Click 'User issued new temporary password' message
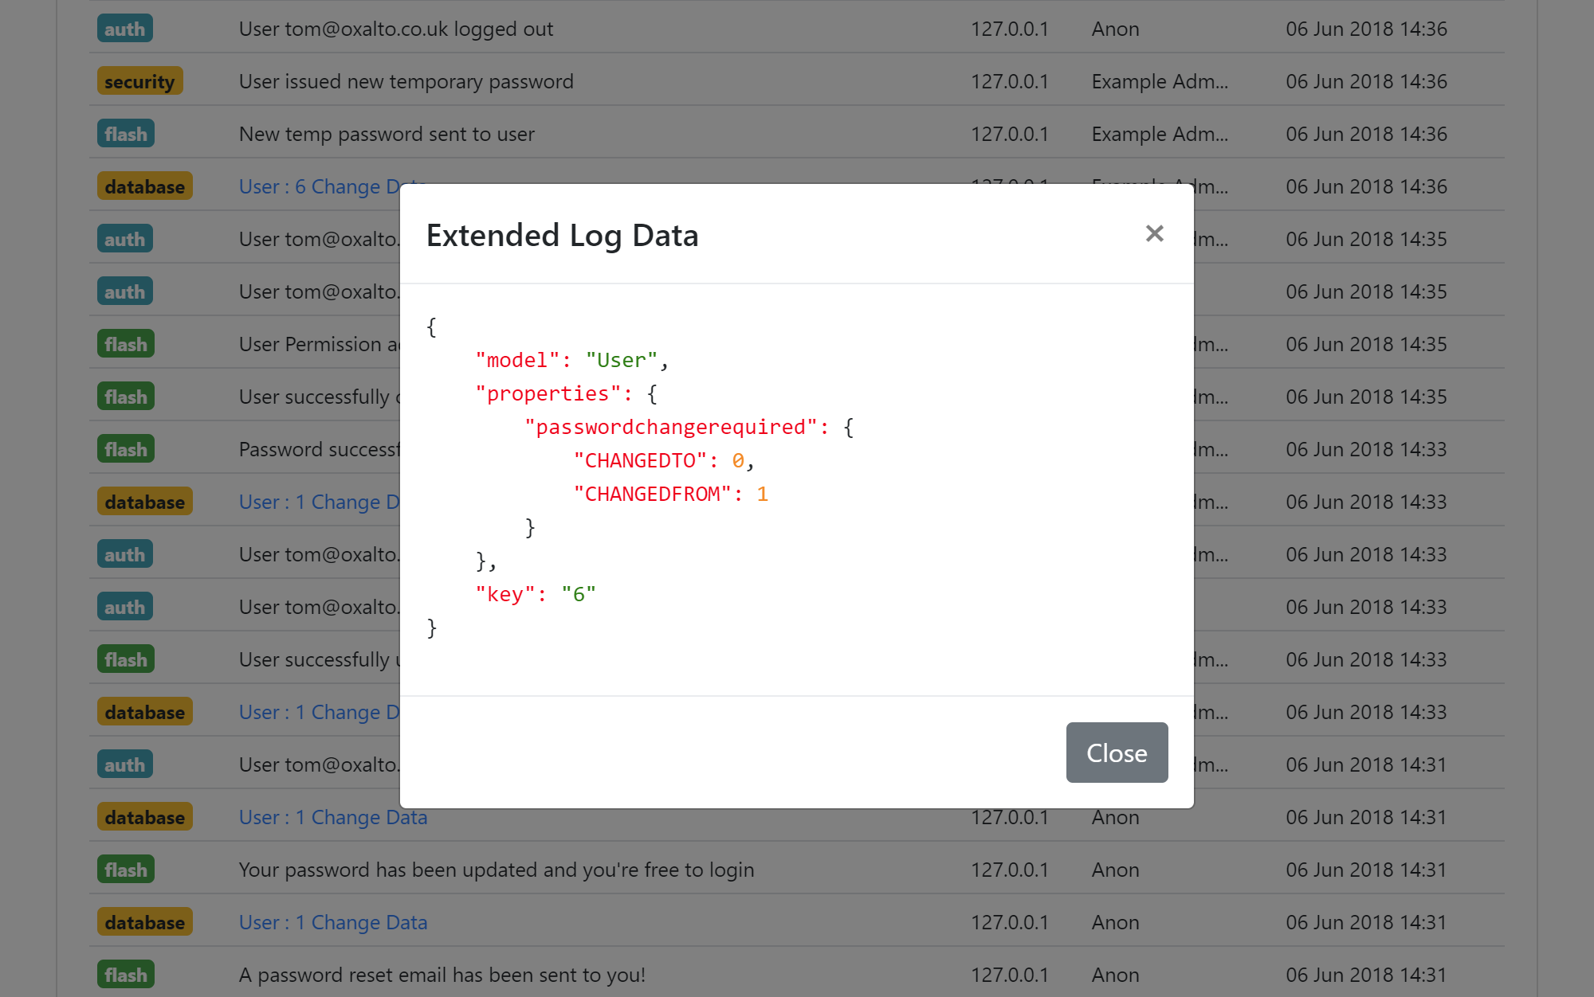 pos(406,81)
